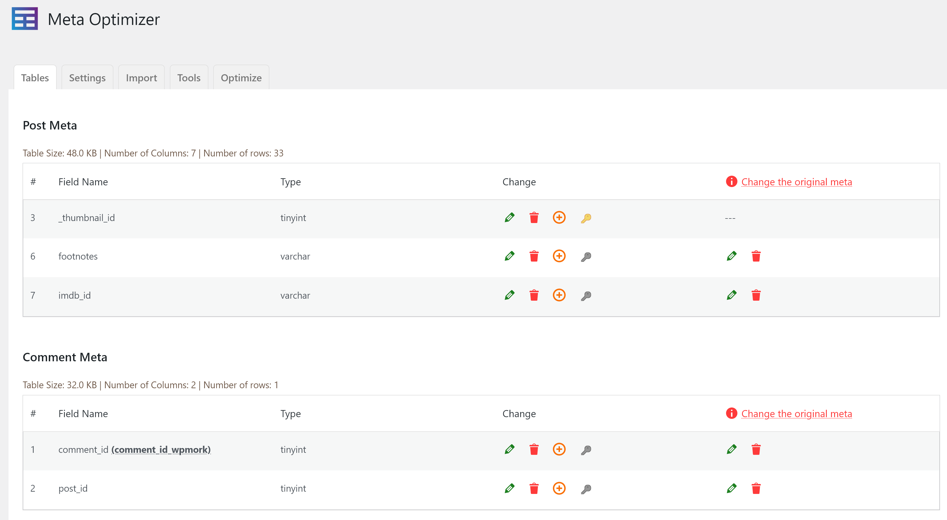Edit original meta for post_id
Viewport: 947px width, 520px height.
point(732,488)
